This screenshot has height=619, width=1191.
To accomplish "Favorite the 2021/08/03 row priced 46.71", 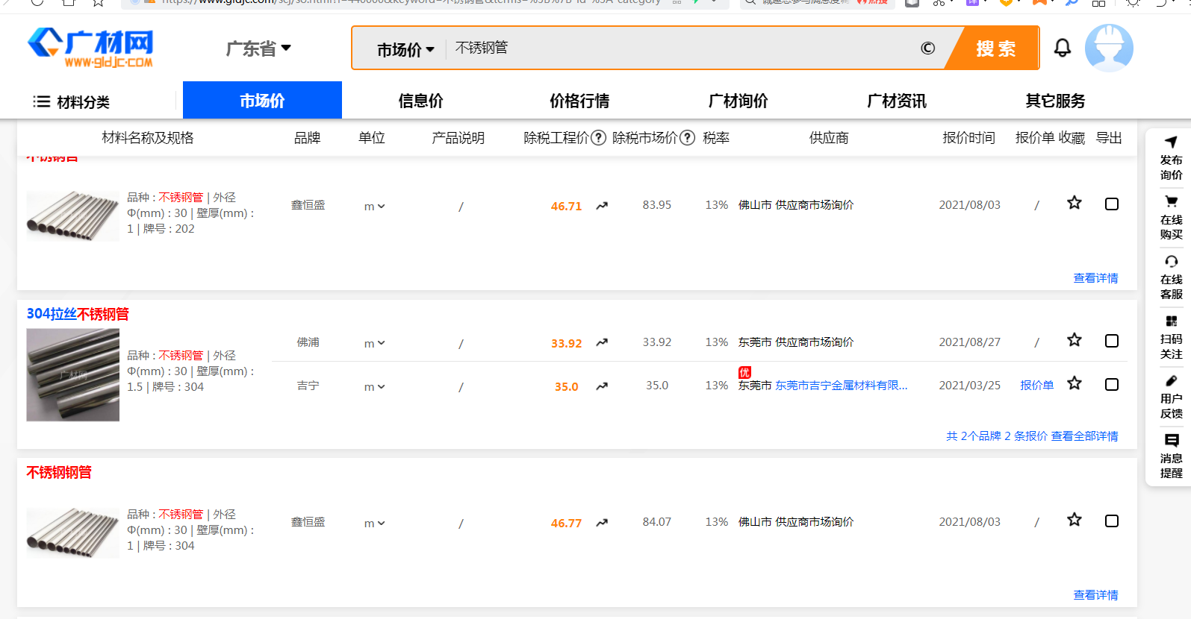I will (x=1074, y=203).
